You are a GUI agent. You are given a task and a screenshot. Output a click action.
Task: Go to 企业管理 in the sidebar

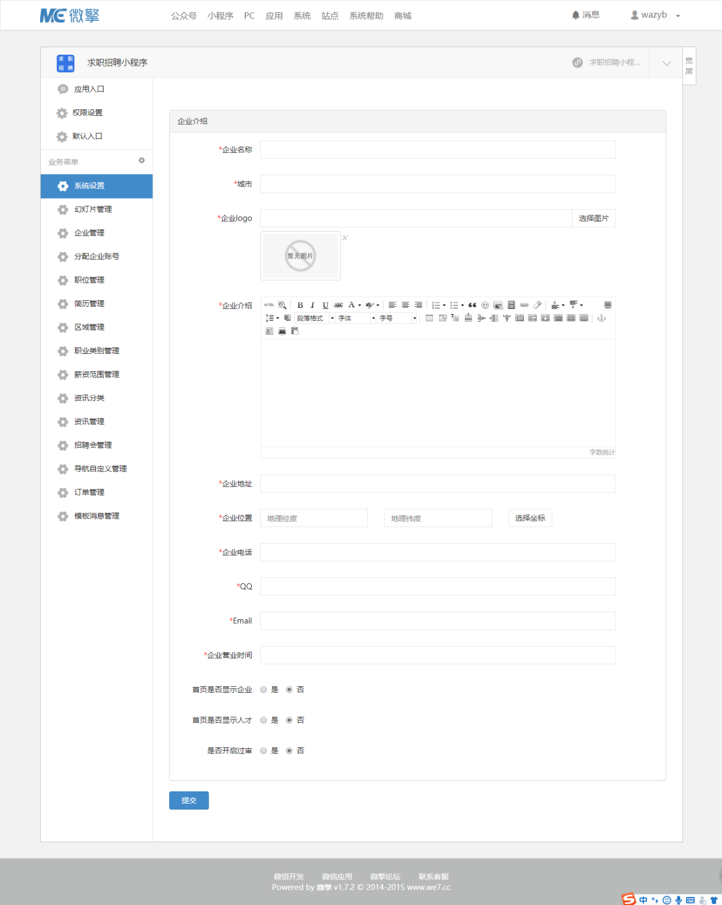(89, 233)
